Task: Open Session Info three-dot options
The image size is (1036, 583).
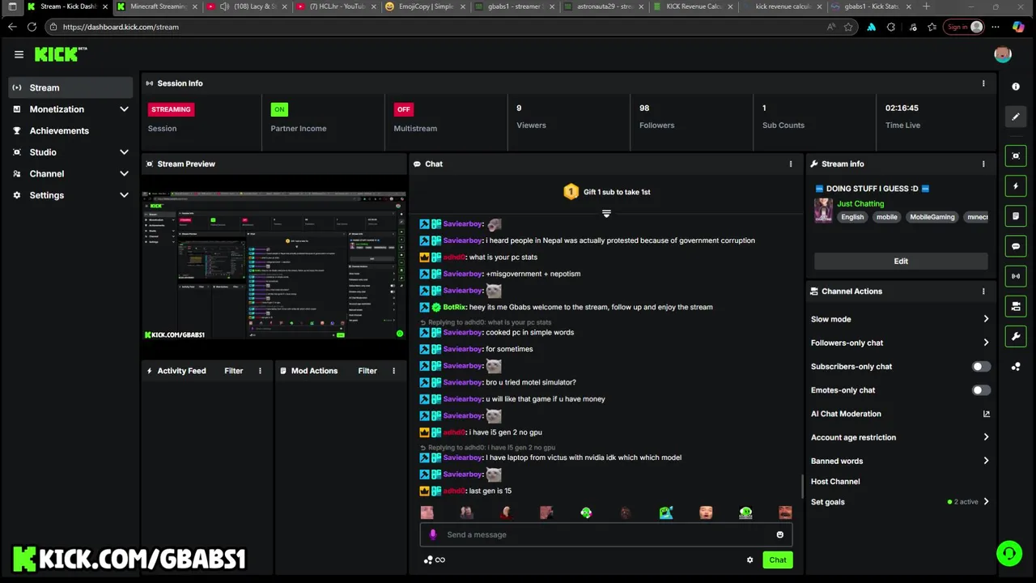Action: tap(983, 83)
